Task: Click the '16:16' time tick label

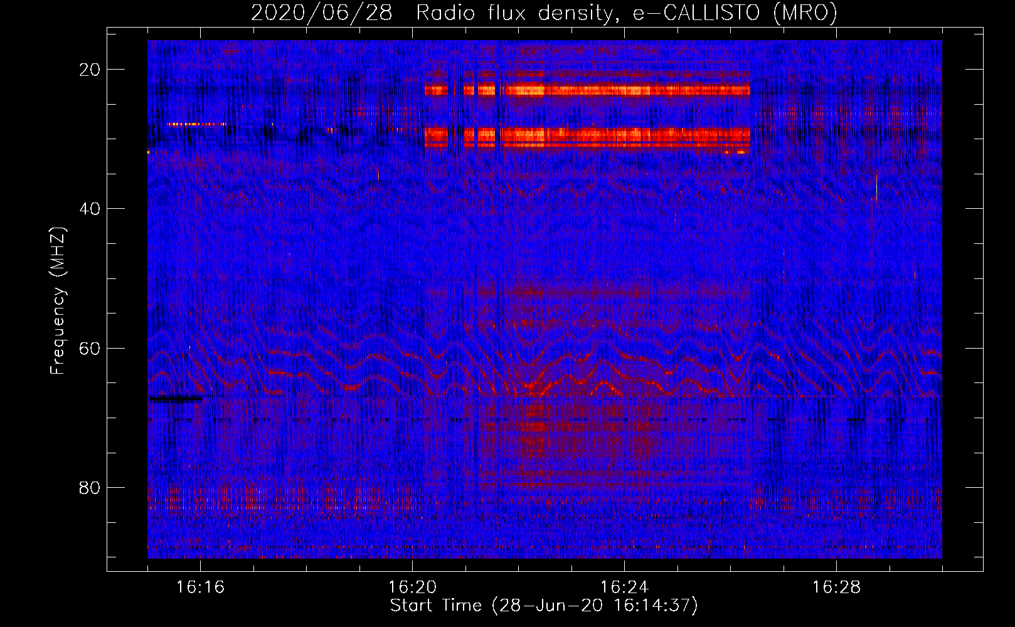Action: [201, 587]
